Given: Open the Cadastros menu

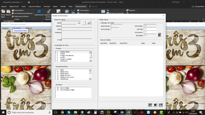Looking at the screenshot, I should pos(5,28).
